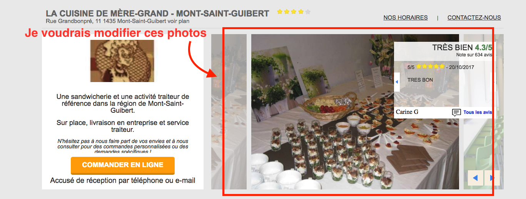The height and width of the screenshot is (199, 526).
Task: Click the 5/5 yellow stars in review
Action: coord(431,67)
